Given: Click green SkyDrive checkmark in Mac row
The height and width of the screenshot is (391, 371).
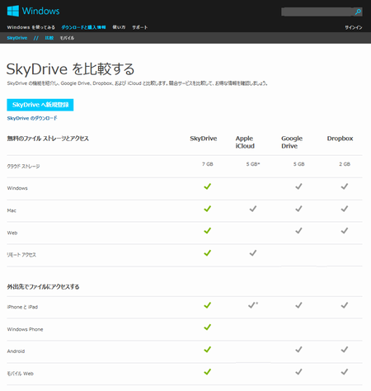Looking at the screenshot, I should pos(208,209).
